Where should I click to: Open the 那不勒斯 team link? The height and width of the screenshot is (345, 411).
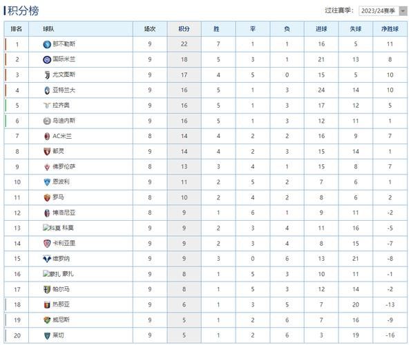point(64,44)
